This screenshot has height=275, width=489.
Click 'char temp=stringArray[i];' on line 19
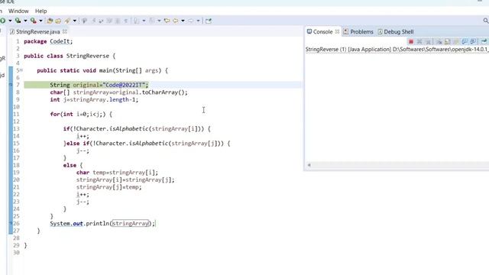click(117, 173)
